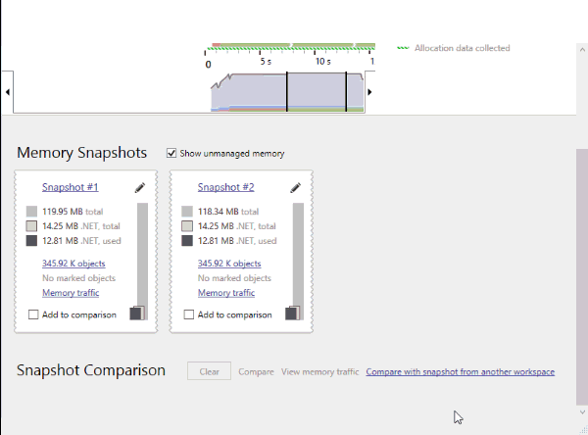The height and width of the screenshot is (435, 588).
Task: Click the second snapshot marker on timeline
Action: 346,92
